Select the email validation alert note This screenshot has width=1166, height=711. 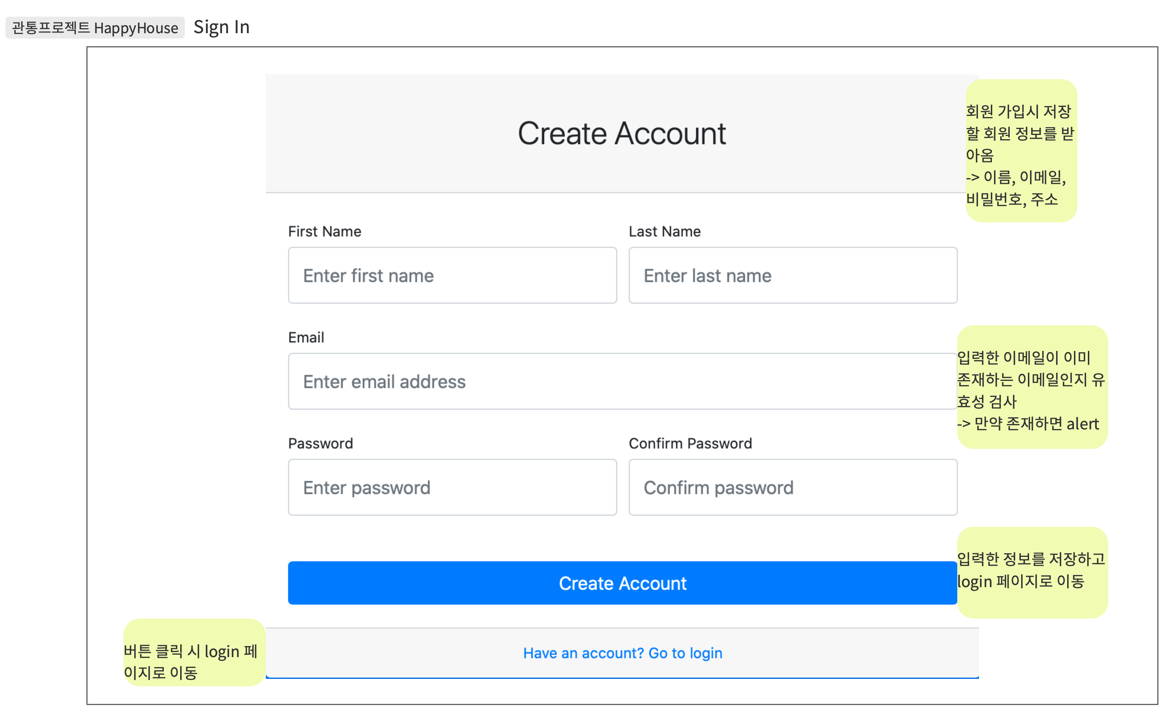coord(1032,387)
